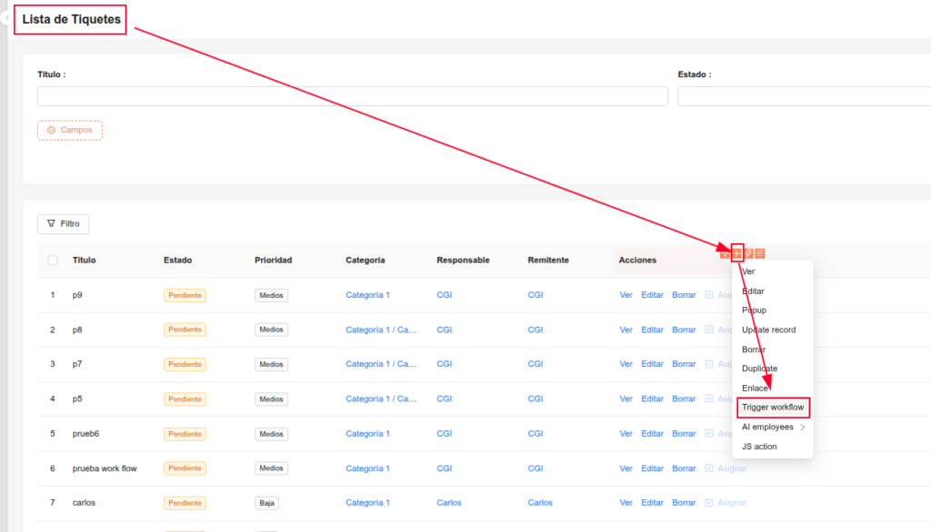The height and width of the screenshot is (532, 931).
Task: Click Ver link in p8 row
Action: (626, 330)
